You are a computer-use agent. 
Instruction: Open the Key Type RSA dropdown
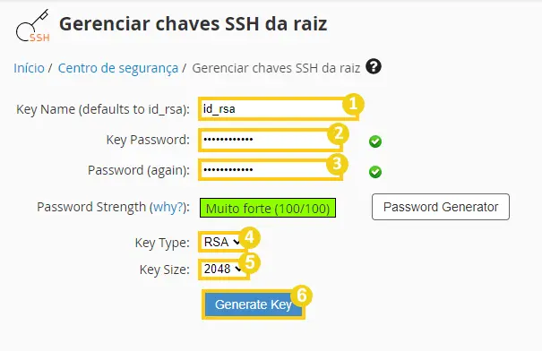pos(221,242)
